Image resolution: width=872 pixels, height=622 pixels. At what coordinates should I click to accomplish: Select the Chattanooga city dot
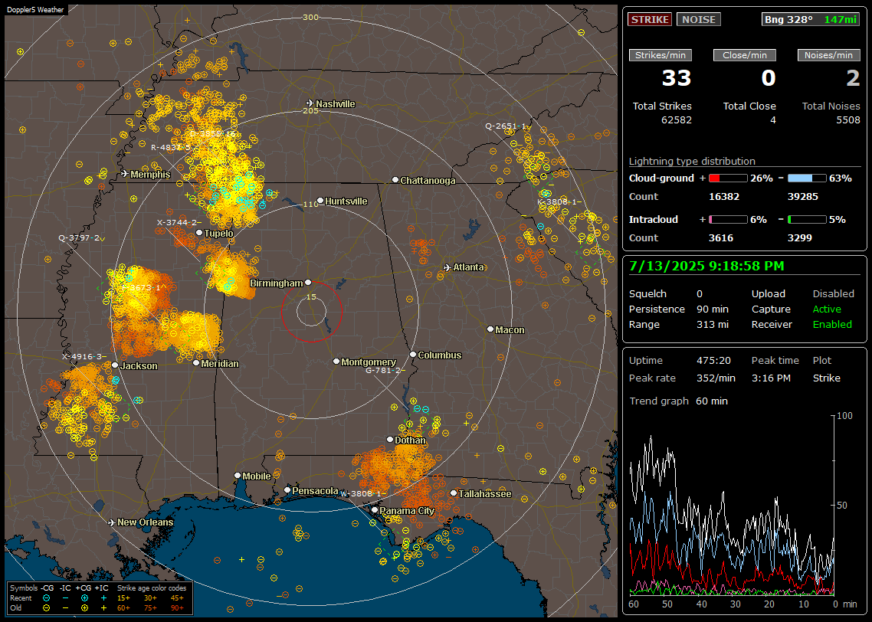coord(395,179)
